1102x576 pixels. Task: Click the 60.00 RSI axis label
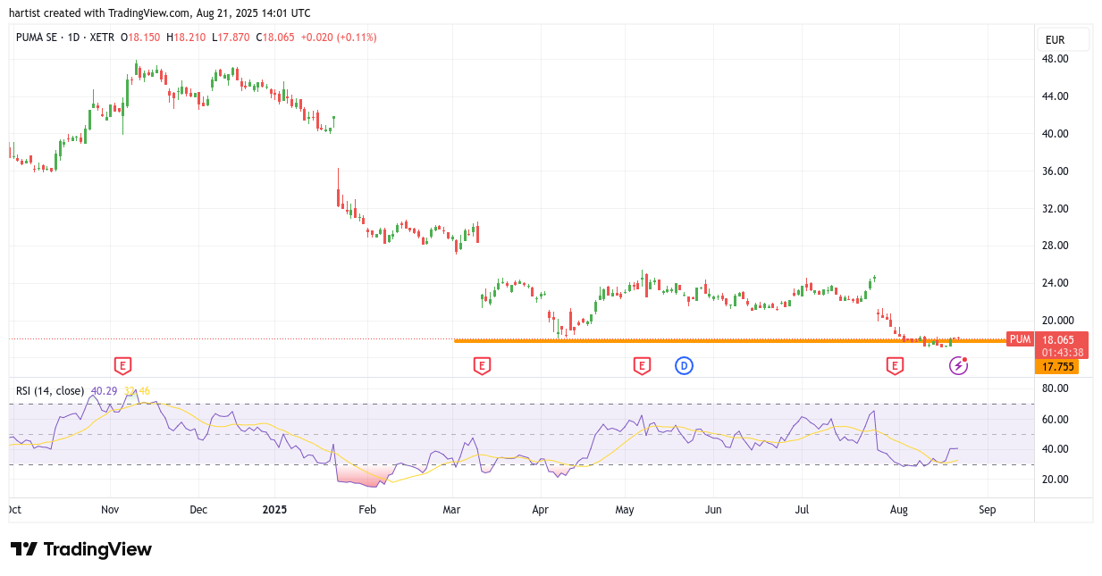coord(1056,419)
